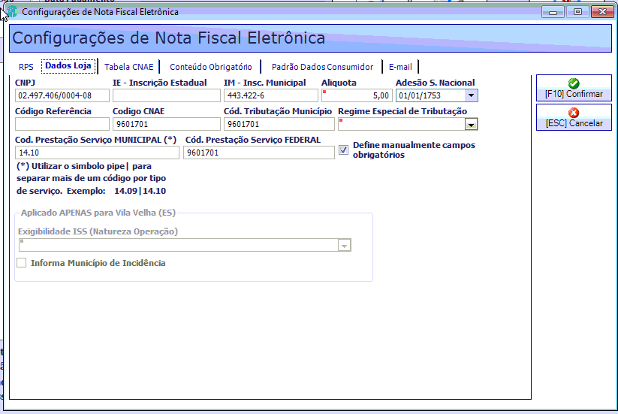Open the E-mail tab
The image size is (618, 414).
[x=400, y=67]
